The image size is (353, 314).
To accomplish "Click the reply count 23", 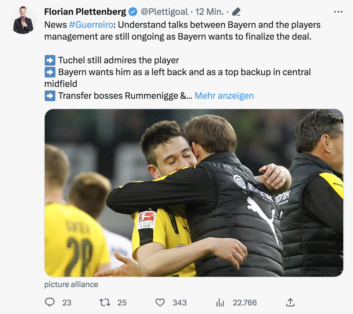I will tap(67, 302).
